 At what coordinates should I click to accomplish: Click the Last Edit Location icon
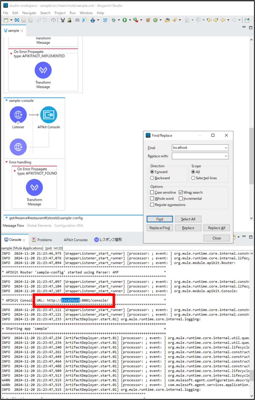coord(209,20)
